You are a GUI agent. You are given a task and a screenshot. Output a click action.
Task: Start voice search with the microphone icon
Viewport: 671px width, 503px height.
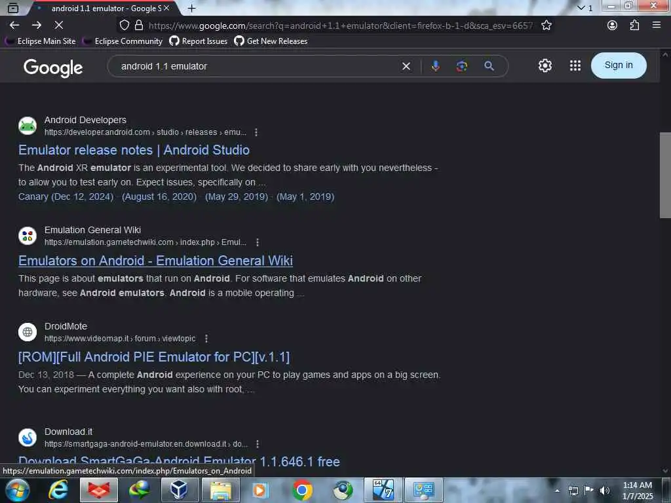(x=435, y=66)
